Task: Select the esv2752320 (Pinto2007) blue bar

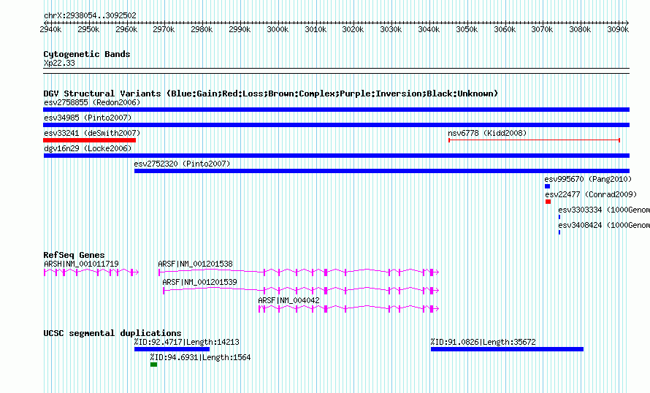Action: pos(382,171)
